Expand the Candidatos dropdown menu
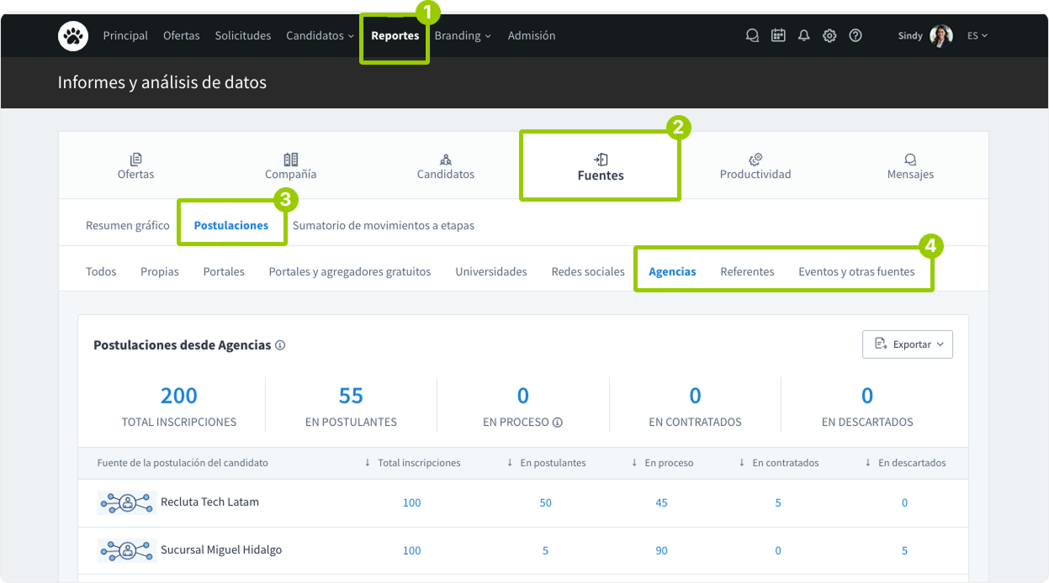The height and width of the screenshot is (583, 1049). click(320, 36)
